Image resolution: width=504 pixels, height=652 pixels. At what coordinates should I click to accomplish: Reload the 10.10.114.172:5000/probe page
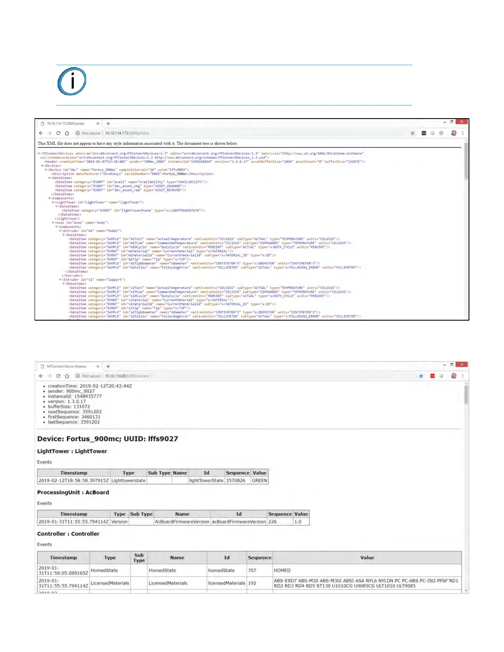tap(58, 133)
